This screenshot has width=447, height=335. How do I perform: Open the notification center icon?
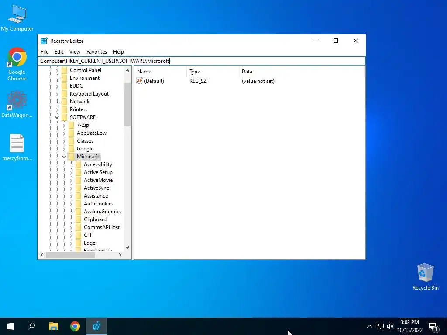pyautogui.click(x=433, y=326)
